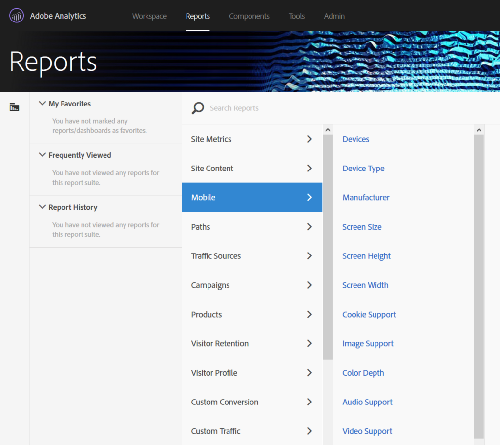
Task: Expand the Site Content chevron arrow
Action: click(309, 169)
